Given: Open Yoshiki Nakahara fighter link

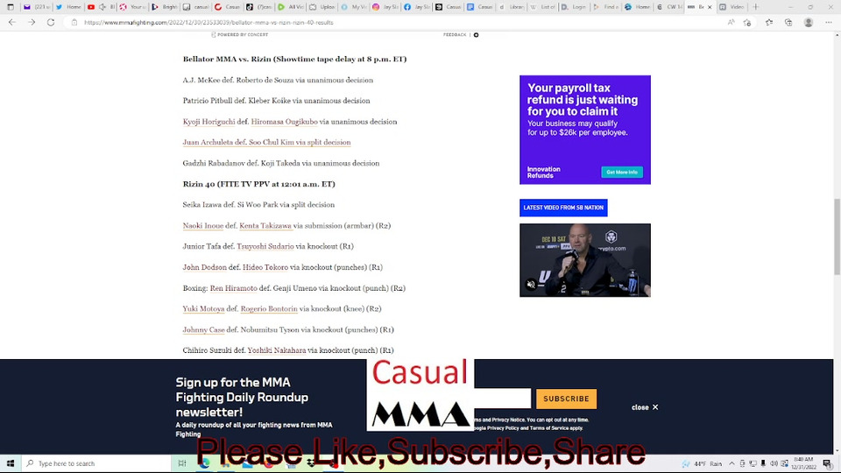Looking at the screenshot, I should (x=276, y=350).
